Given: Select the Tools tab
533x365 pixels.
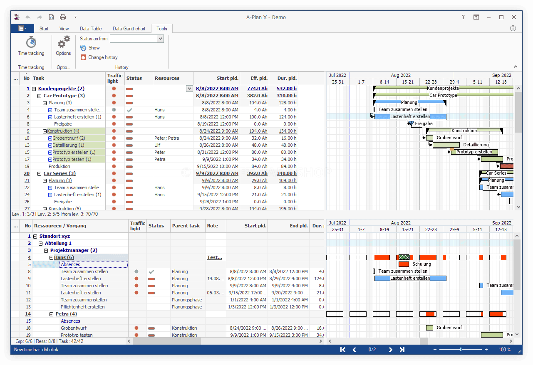Looking at the screenshot, I should [162, 29].
